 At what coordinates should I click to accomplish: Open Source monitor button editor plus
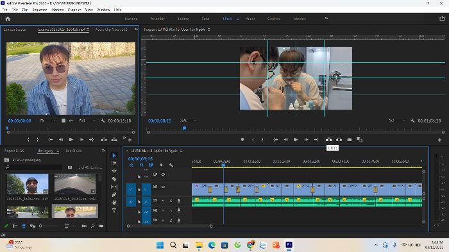point(130,140)
